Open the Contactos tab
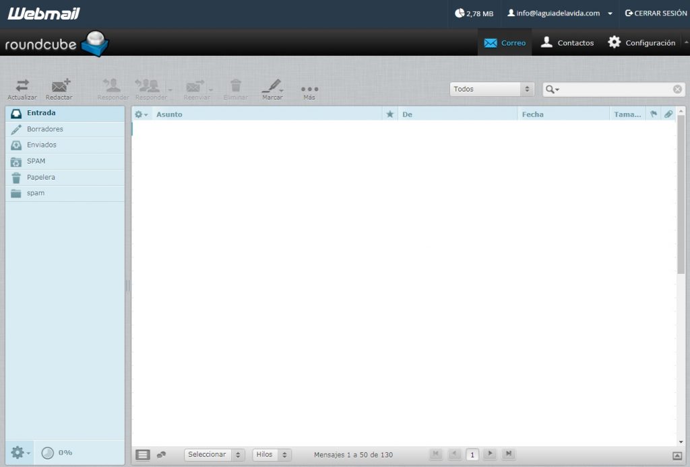Screen dimensions: 690x467 coord(567,42)
